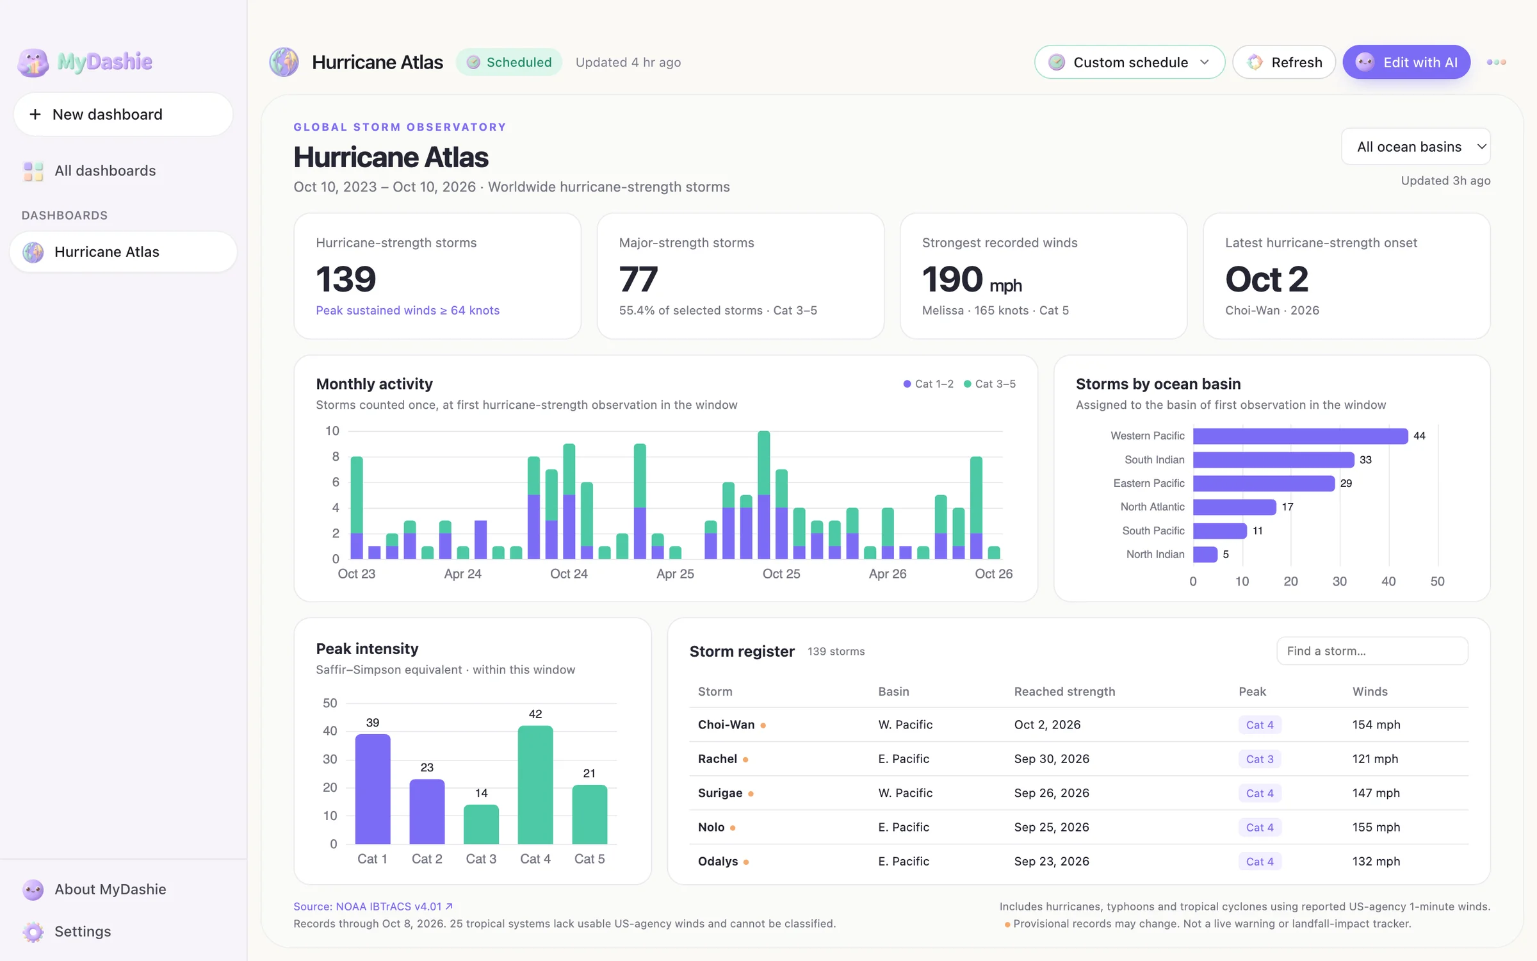
Task: Click the Find a storm search field
Action: [x=1372, y=651]
